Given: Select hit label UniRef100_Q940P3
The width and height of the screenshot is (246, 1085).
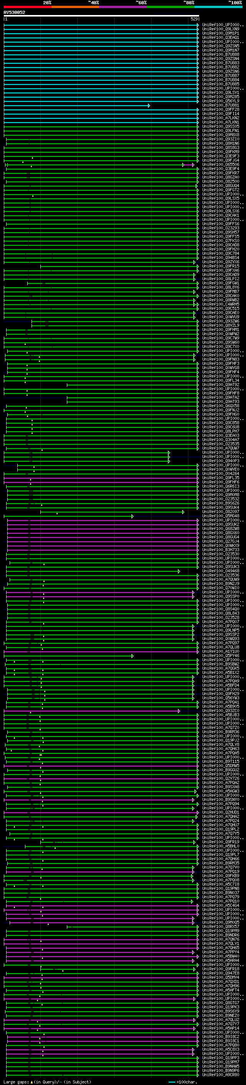Looking at the screenshot, I should tap(221, 461).
